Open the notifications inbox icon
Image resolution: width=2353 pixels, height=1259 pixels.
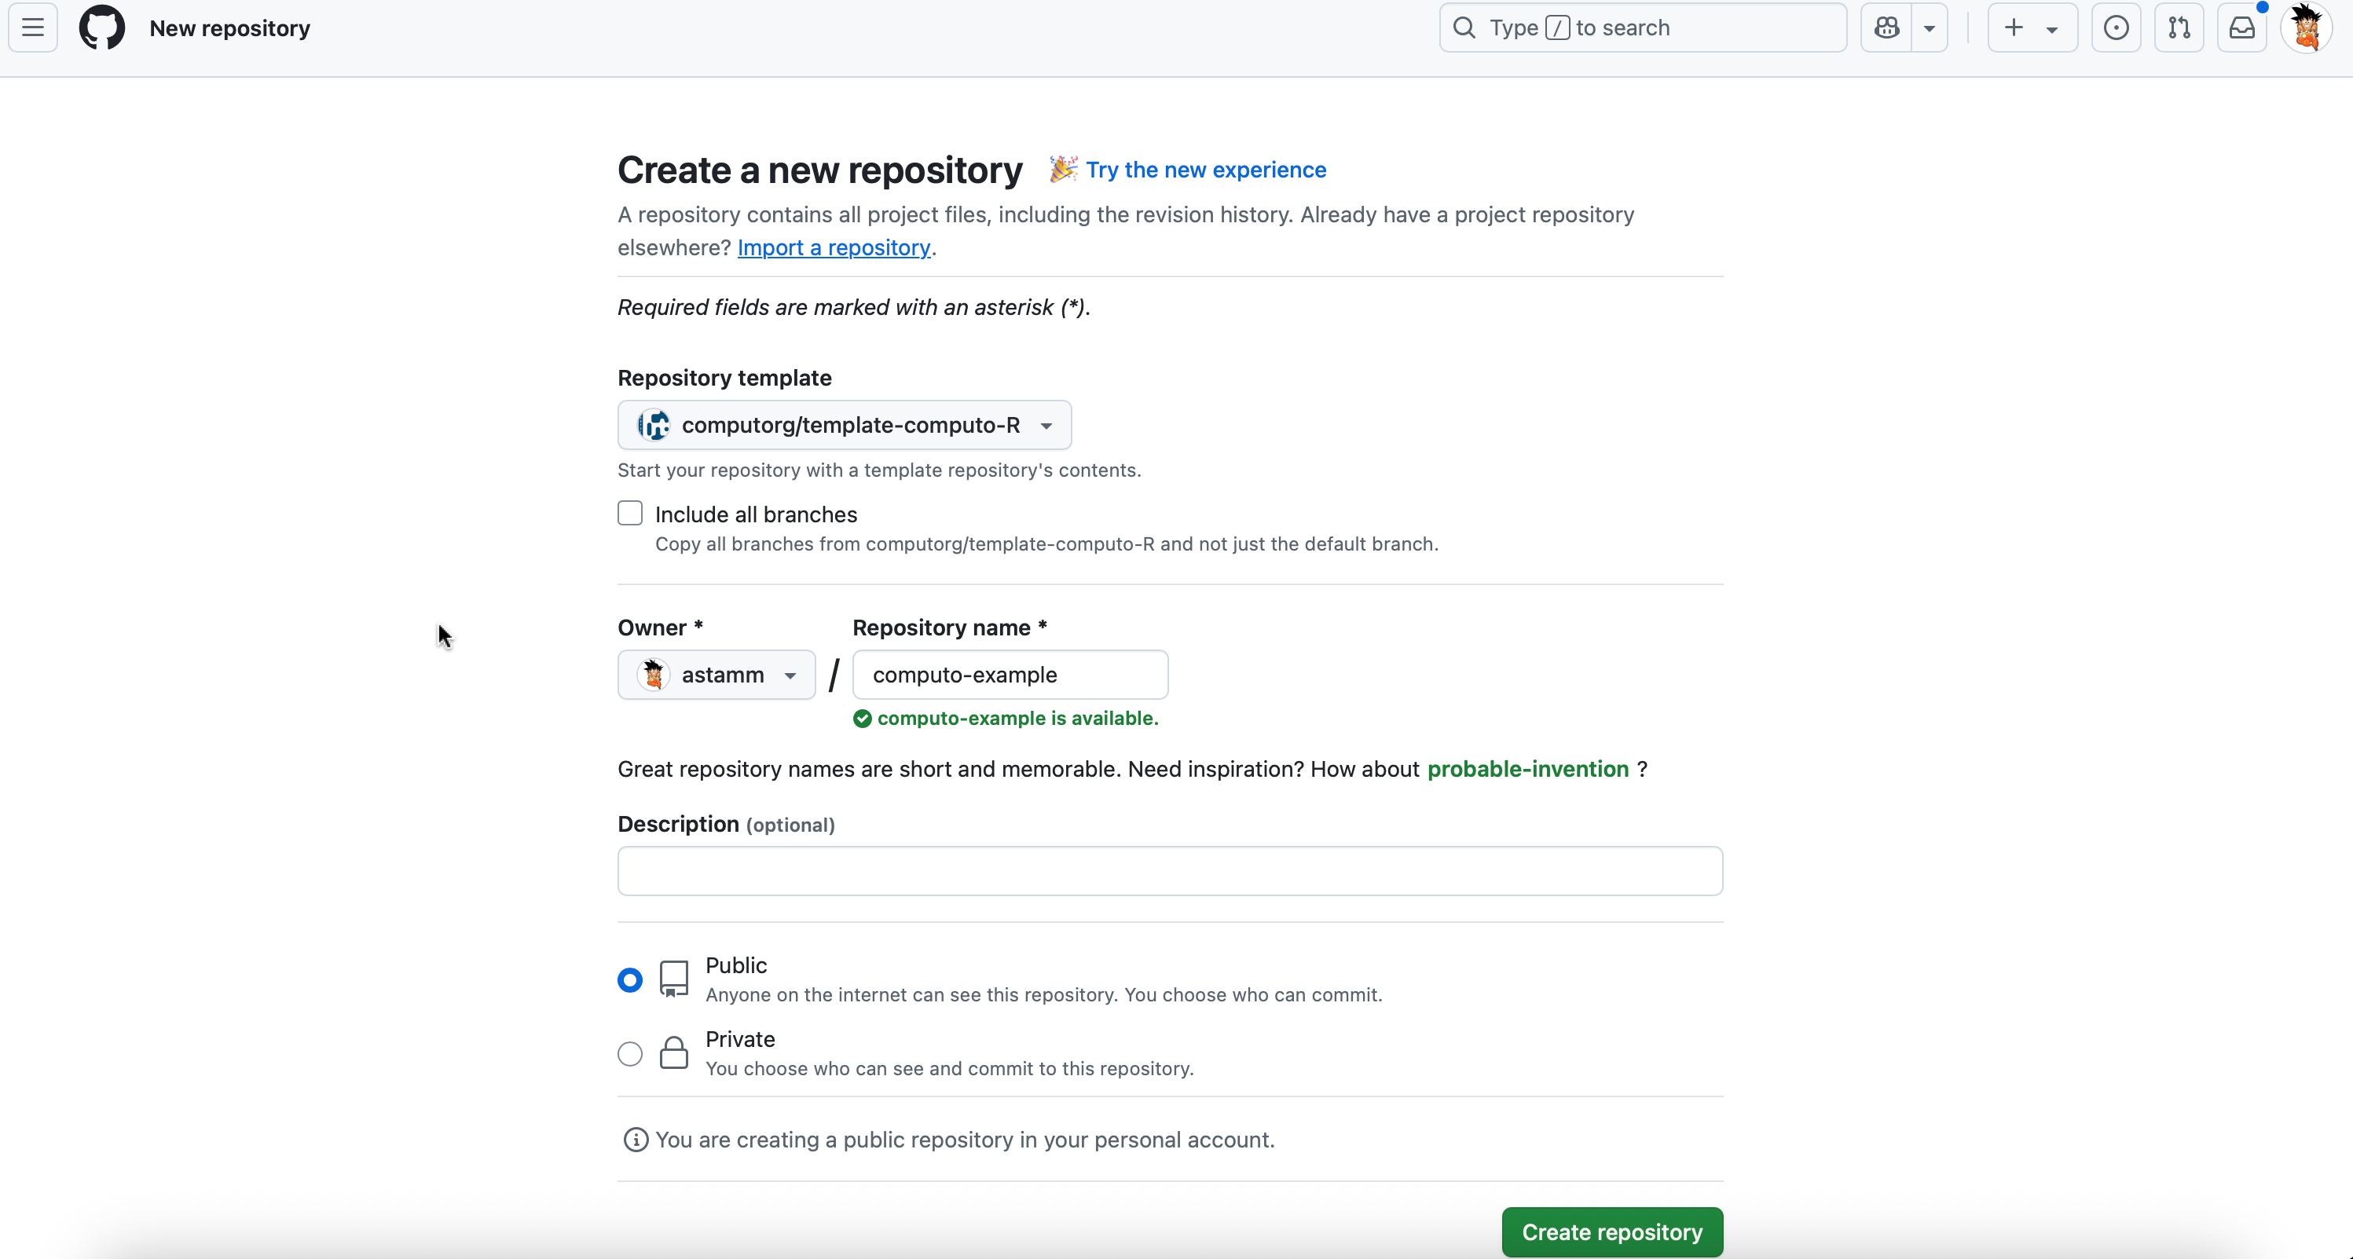2241,27
